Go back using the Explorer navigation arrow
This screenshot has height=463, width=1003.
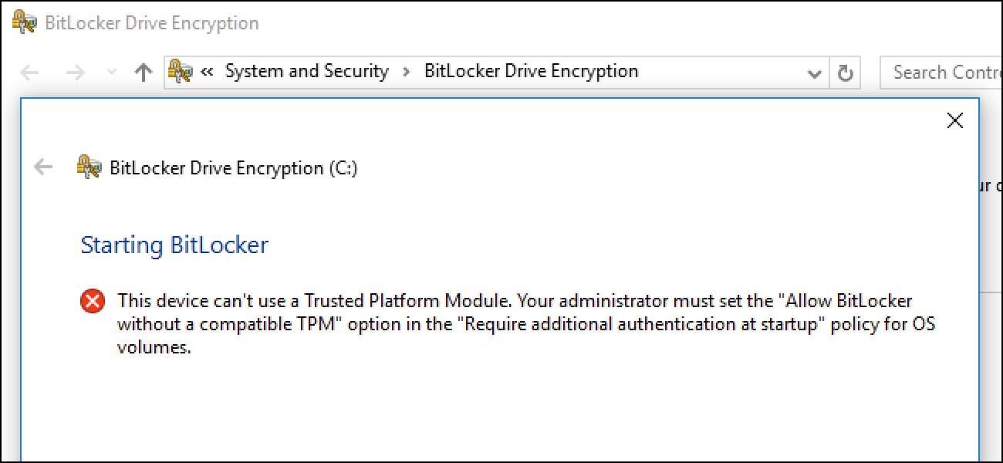click(29, 73)
